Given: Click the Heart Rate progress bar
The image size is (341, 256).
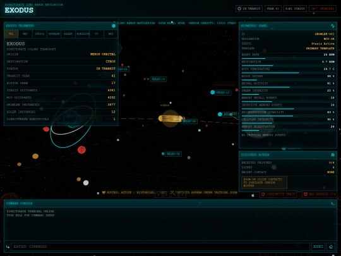Looking at the screenshot, I should [x=288, y=58].
